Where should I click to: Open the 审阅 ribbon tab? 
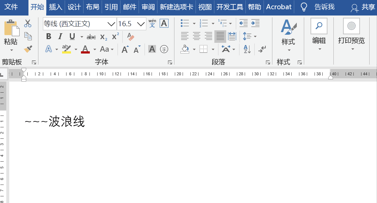click(x=148, y=7)
